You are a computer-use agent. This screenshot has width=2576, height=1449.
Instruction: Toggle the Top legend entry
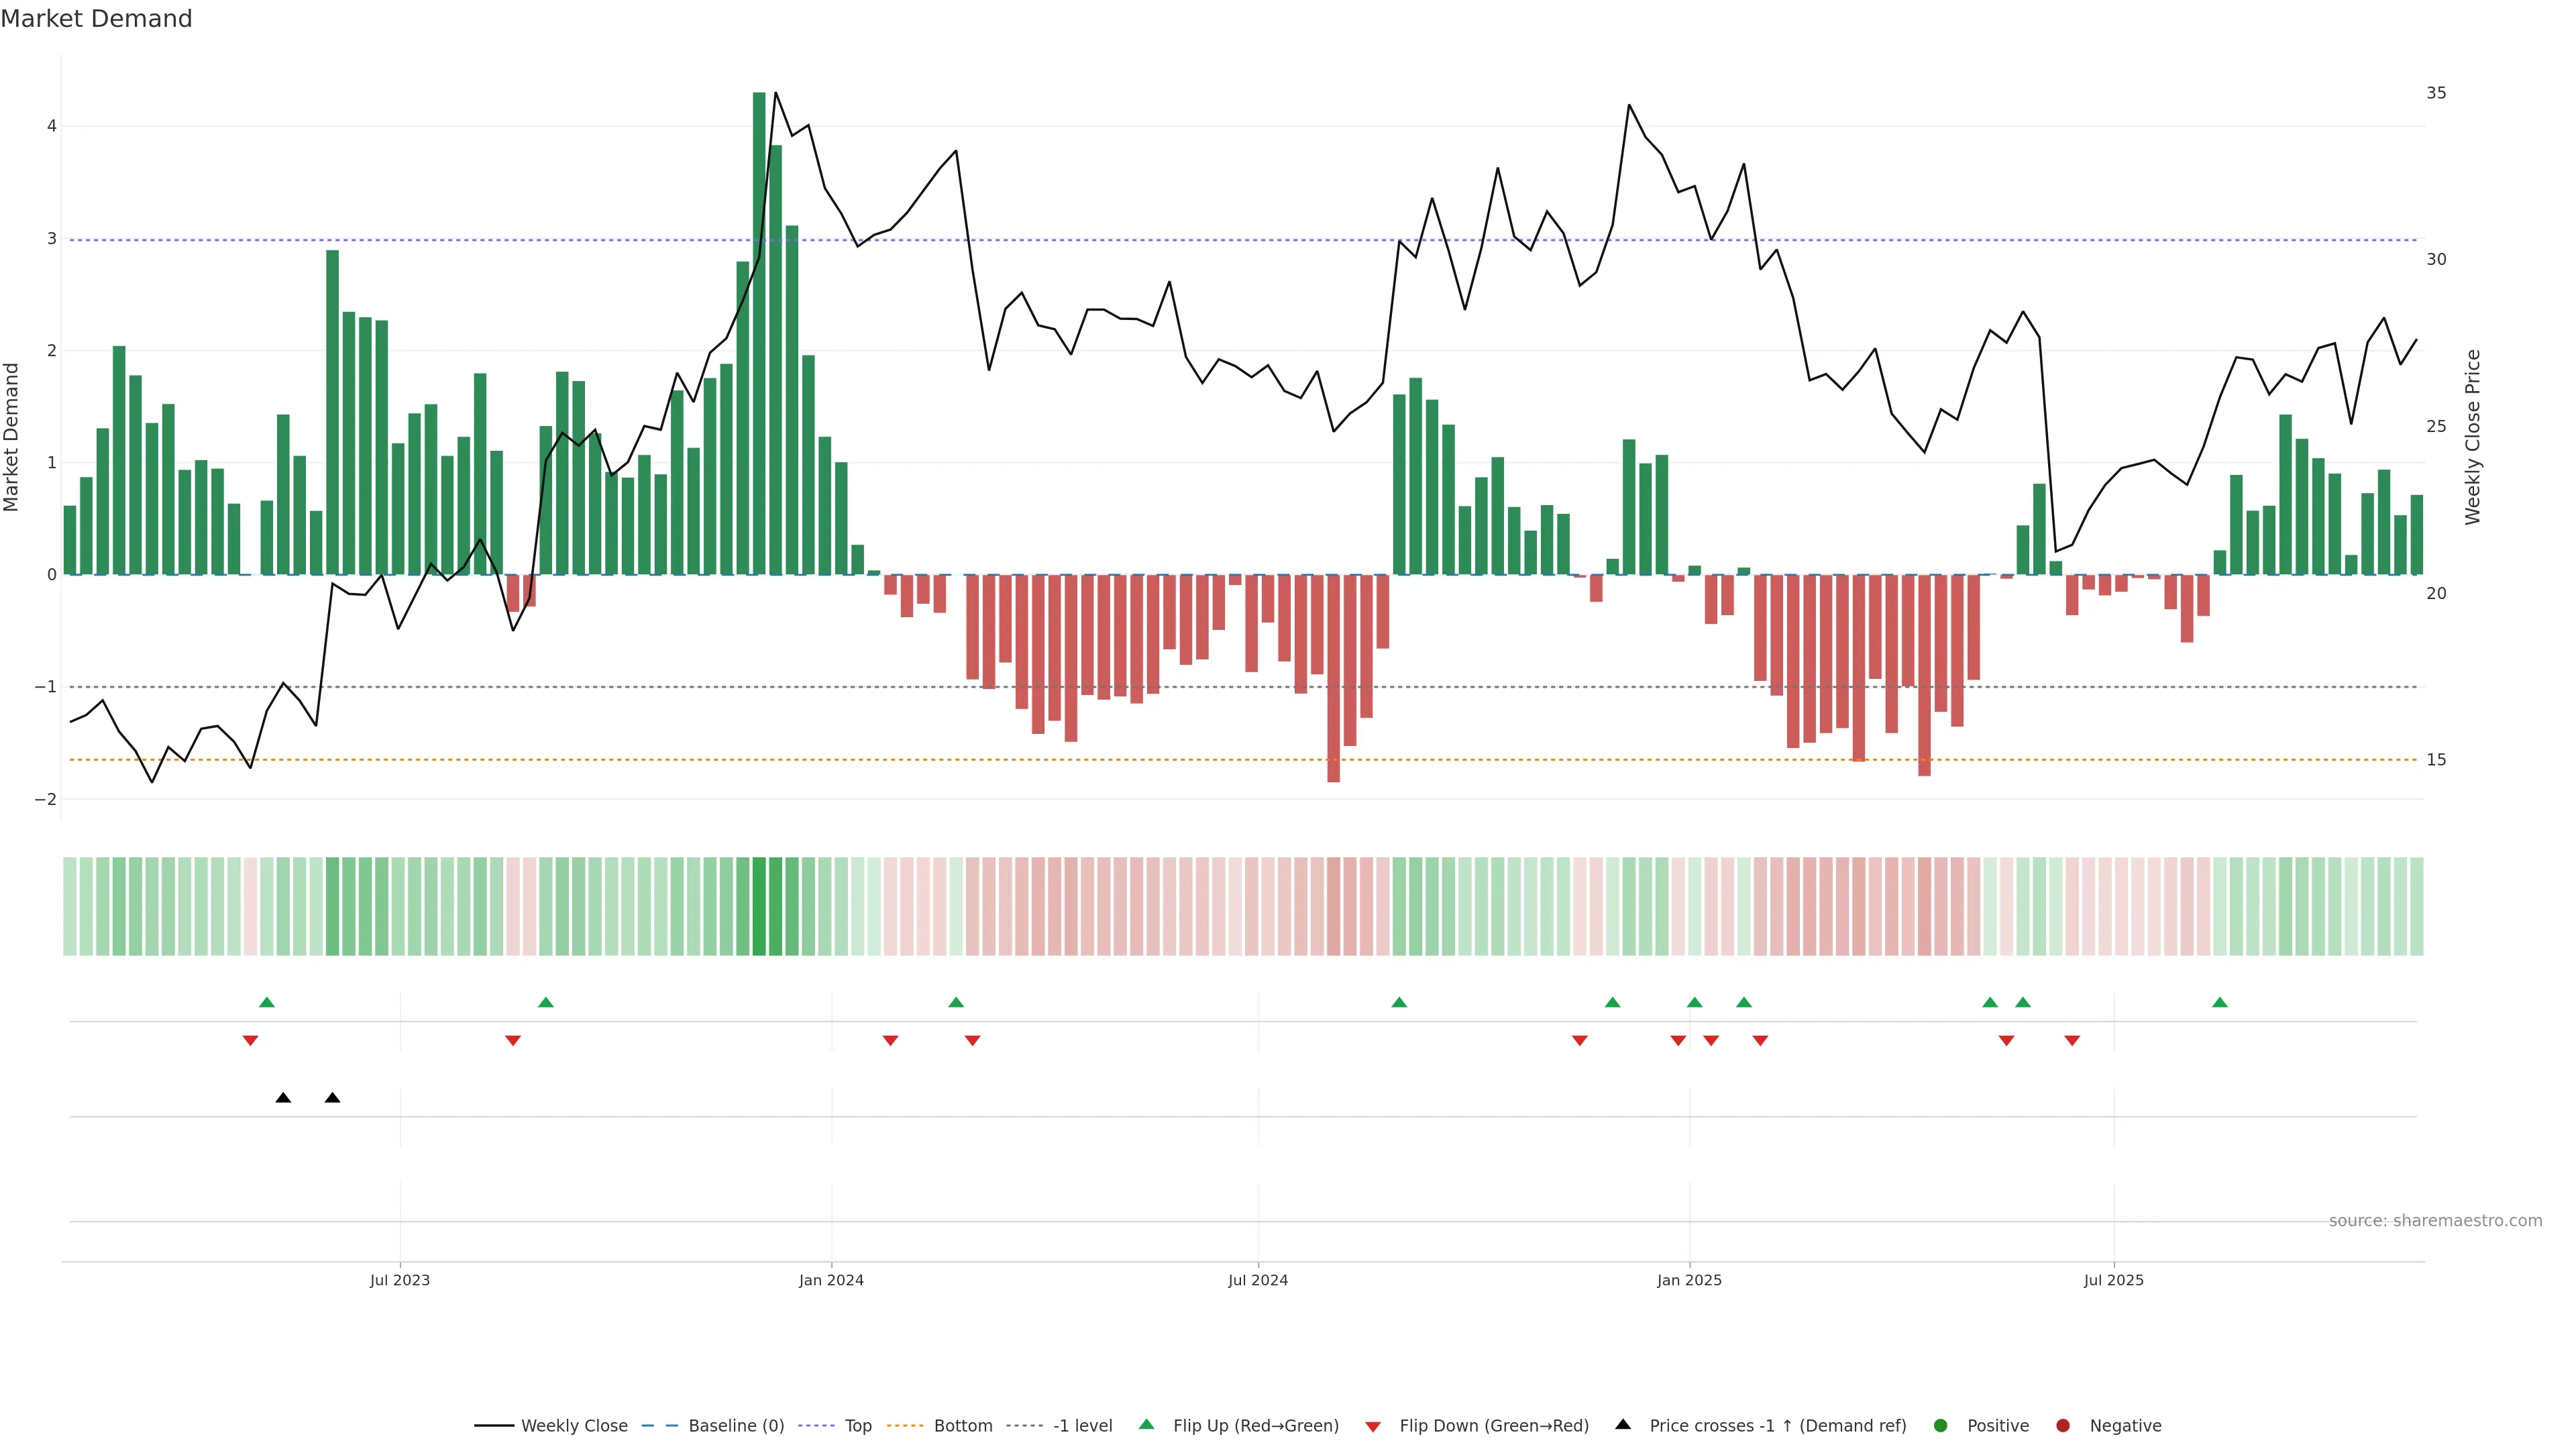[x=857, y=1426]
